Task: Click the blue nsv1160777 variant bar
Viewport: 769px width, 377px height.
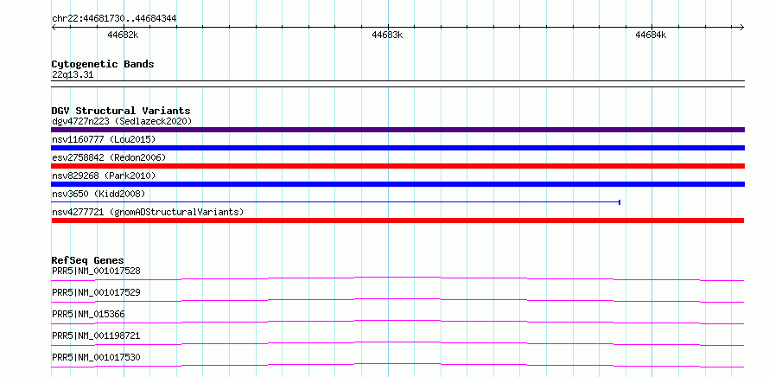Action: [x=397, y=148]
